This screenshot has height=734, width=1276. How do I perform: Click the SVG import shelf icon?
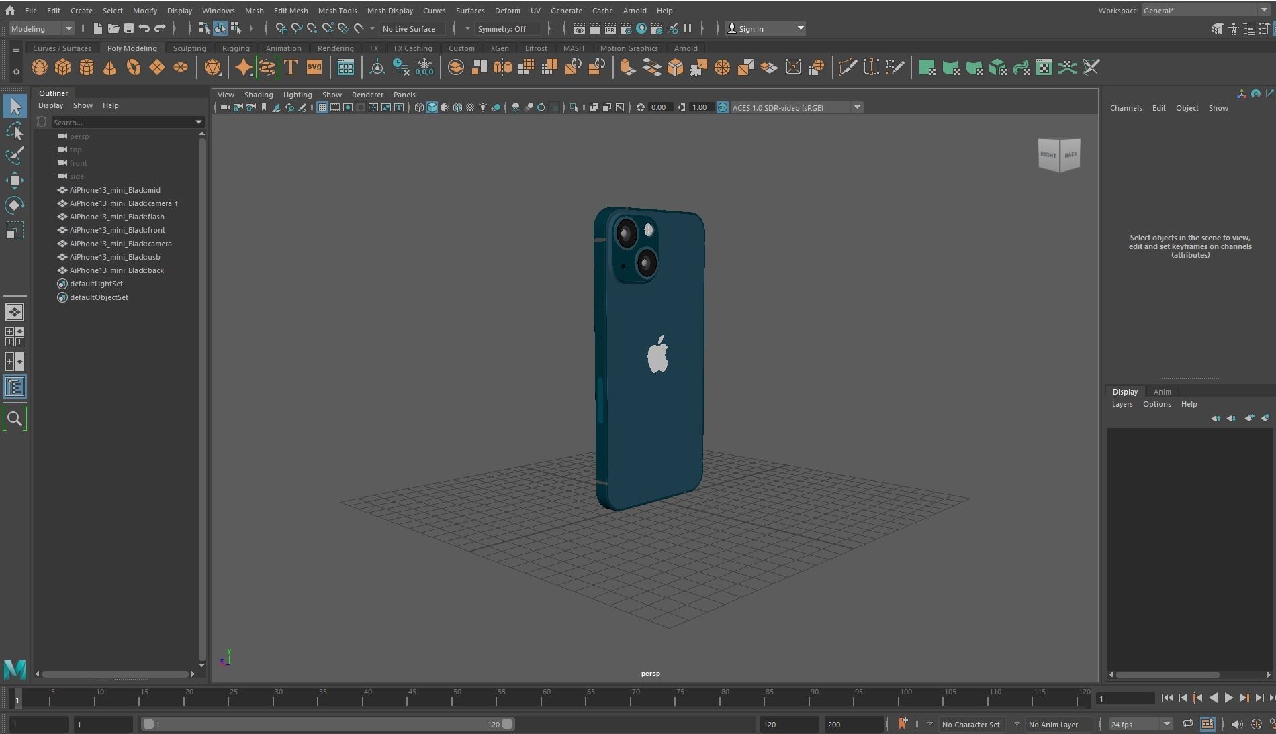point(314,68)
